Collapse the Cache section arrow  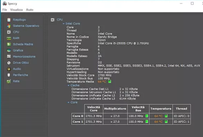[x=69, y=86]
